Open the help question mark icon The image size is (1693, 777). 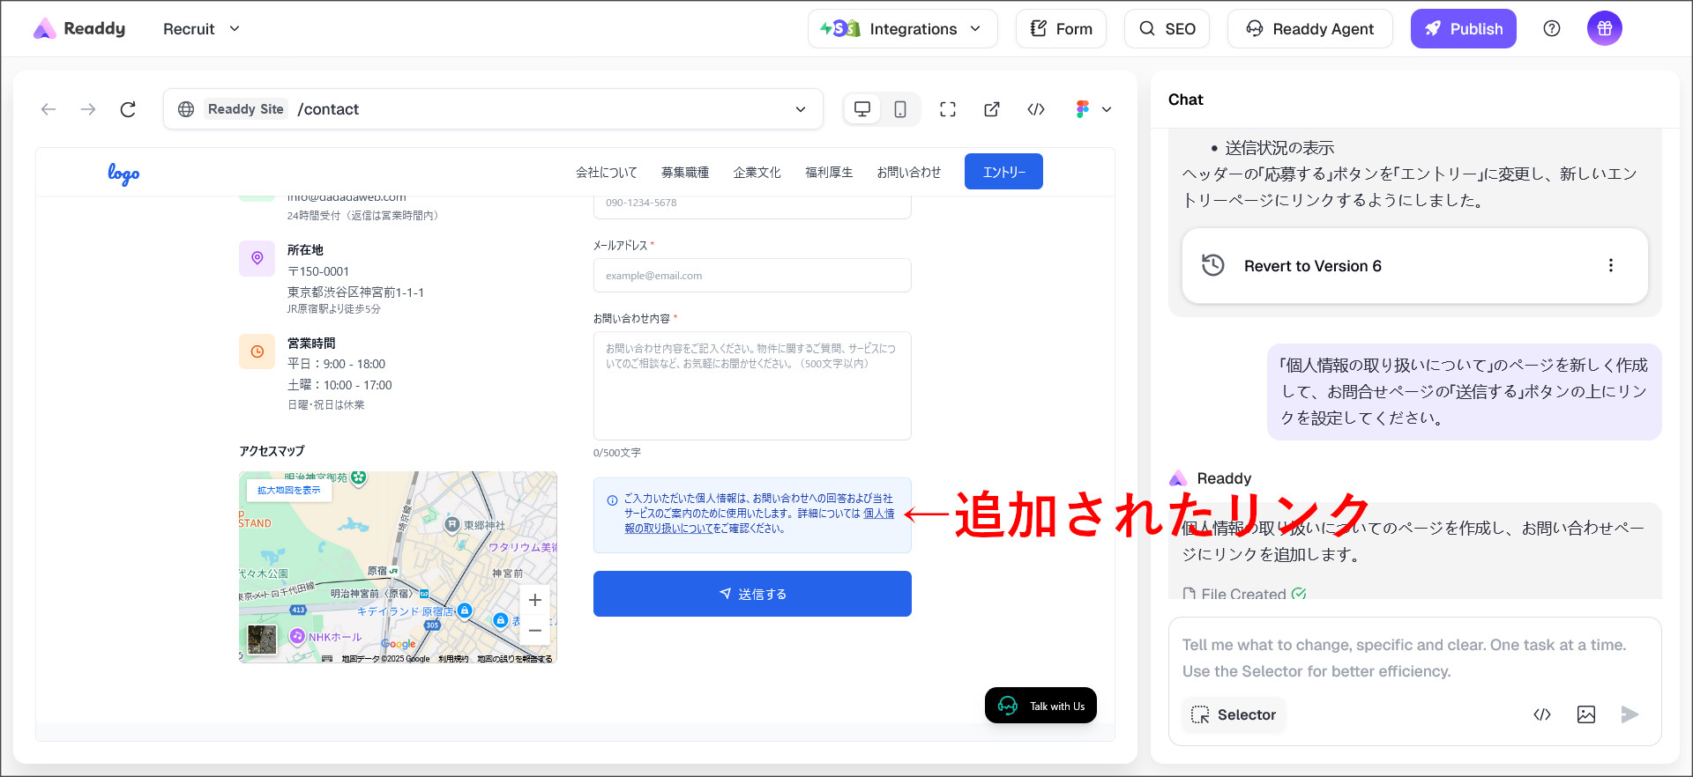click(1552, 29)
